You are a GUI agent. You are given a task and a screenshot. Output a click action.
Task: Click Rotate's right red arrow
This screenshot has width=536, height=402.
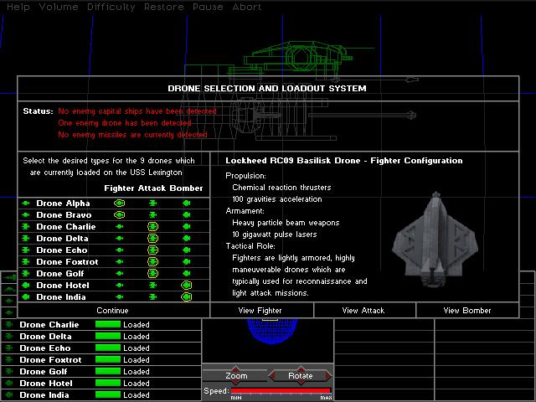[x=327, y=376]
